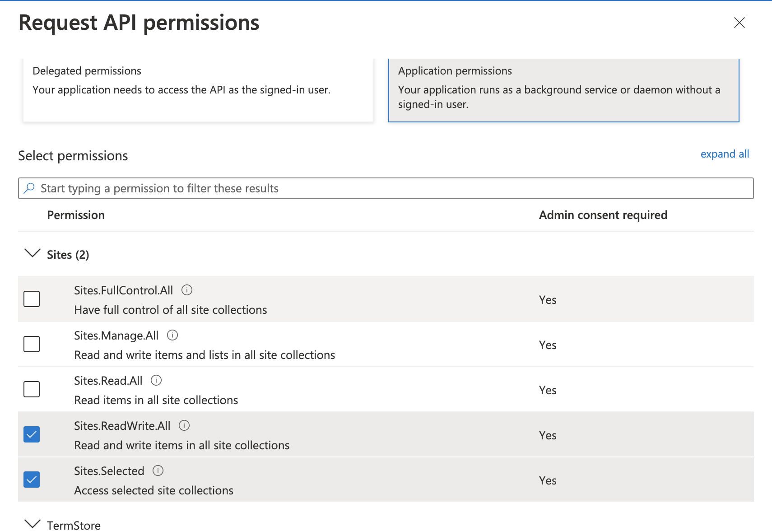Click the Admin consent required column header
The height and width of the screenshot is (531, 772).
[603, 215]
